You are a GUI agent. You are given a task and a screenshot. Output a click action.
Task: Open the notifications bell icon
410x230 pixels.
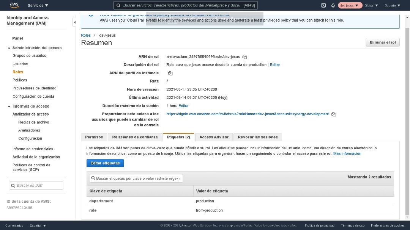(333, 5)
